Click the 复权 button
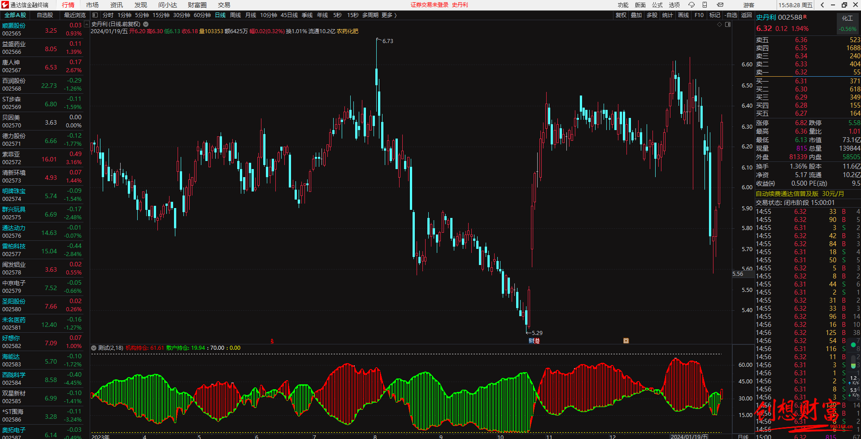The image size is (861, 439). 621,15
